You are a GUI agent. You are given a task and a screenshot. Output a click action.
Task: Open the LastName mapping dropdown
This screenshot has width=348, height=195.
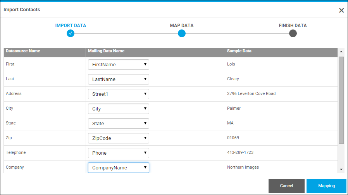tap(119, 79)
